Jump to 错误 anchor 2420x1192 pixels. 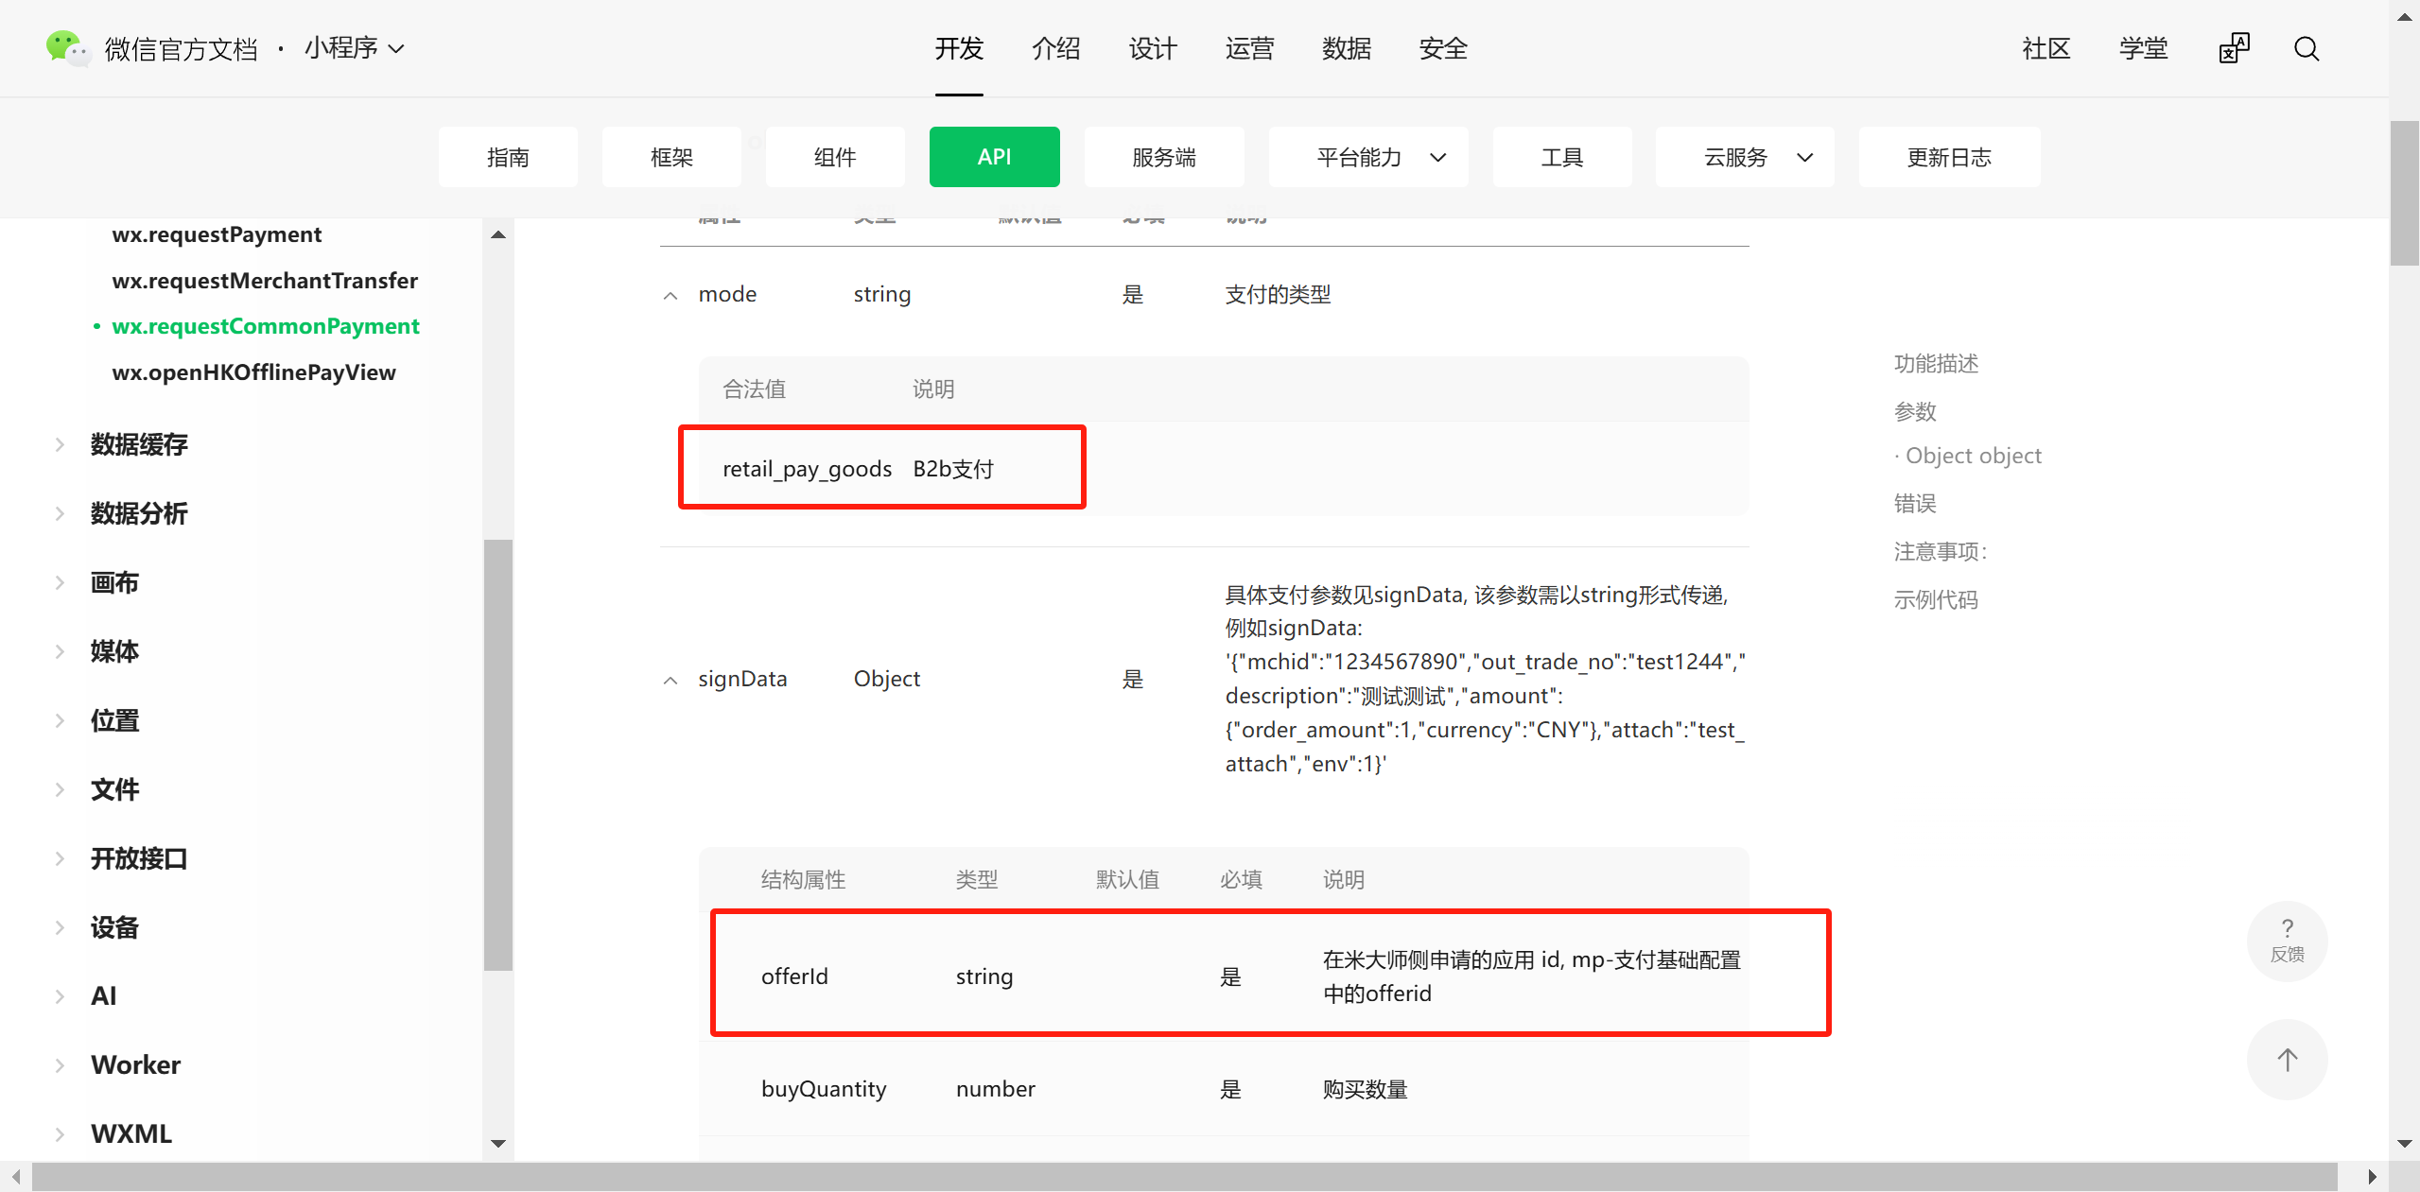[1915, 504]
